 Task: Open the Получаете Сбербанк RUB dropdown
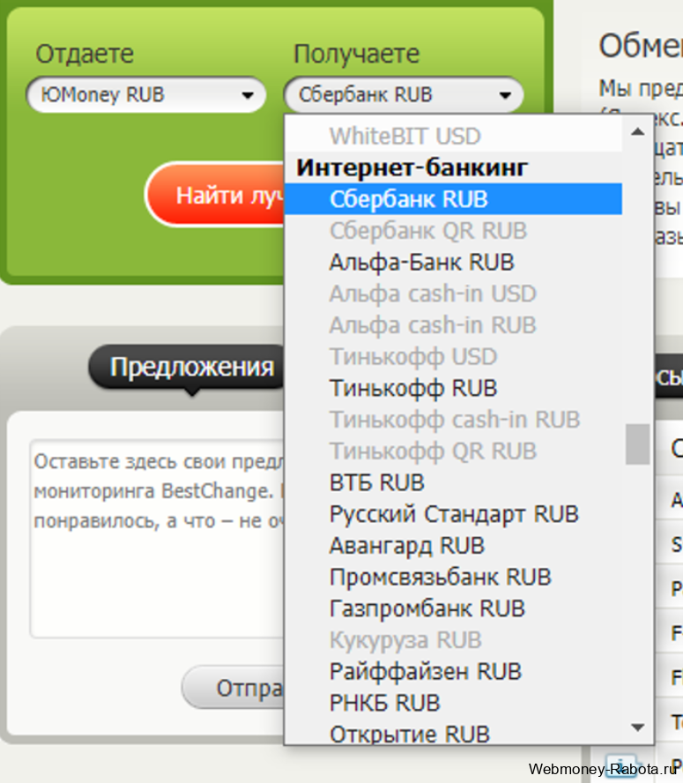click(x=404, y=94)
